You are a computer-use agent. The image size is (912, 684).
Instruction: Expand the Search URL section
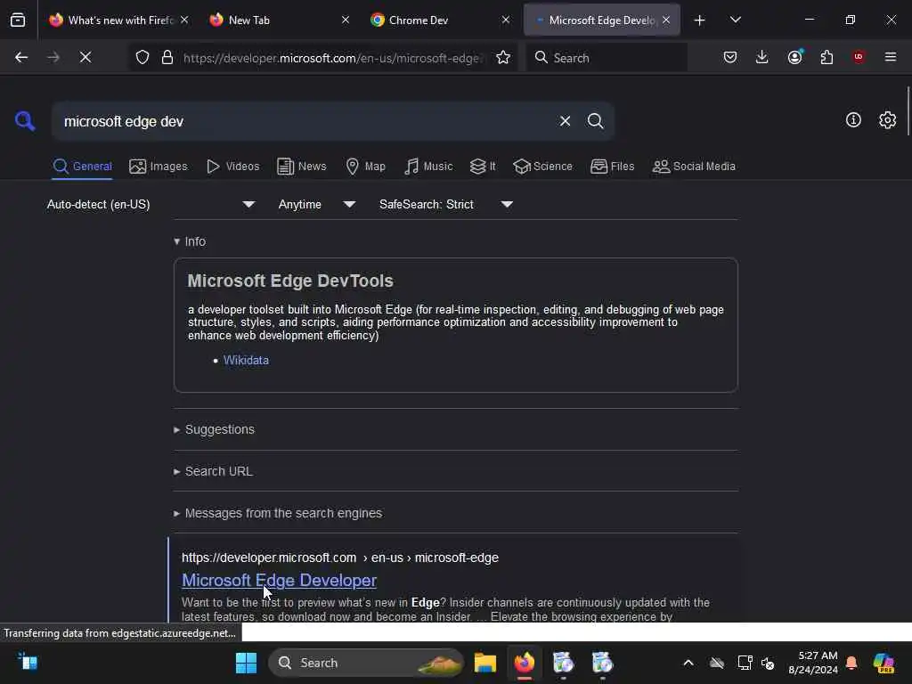tap(213, 471)
